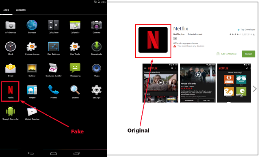Show next screenshots with right chevron

click(x=255, y=89)
